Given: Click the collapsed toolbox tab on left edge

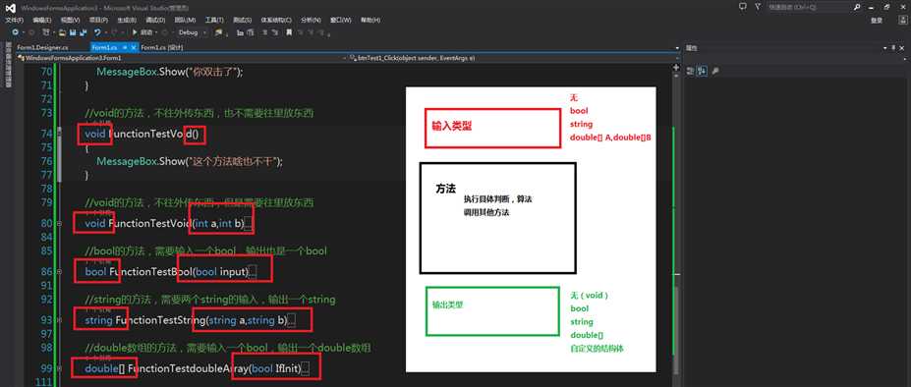Looking at the screenshot, I should (8, 65).
